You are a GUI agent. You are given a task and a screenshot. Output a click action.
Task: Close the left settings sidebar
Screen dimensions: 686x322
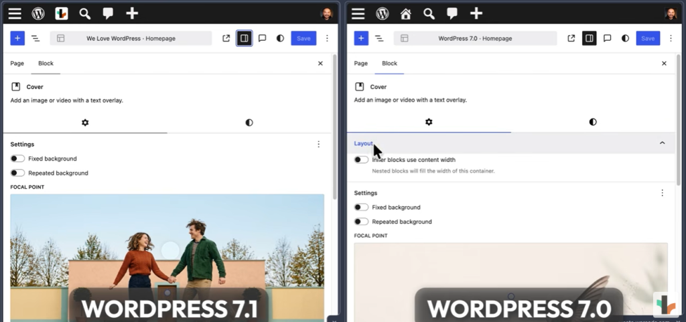pyautogui.click(x=320, y=64)
